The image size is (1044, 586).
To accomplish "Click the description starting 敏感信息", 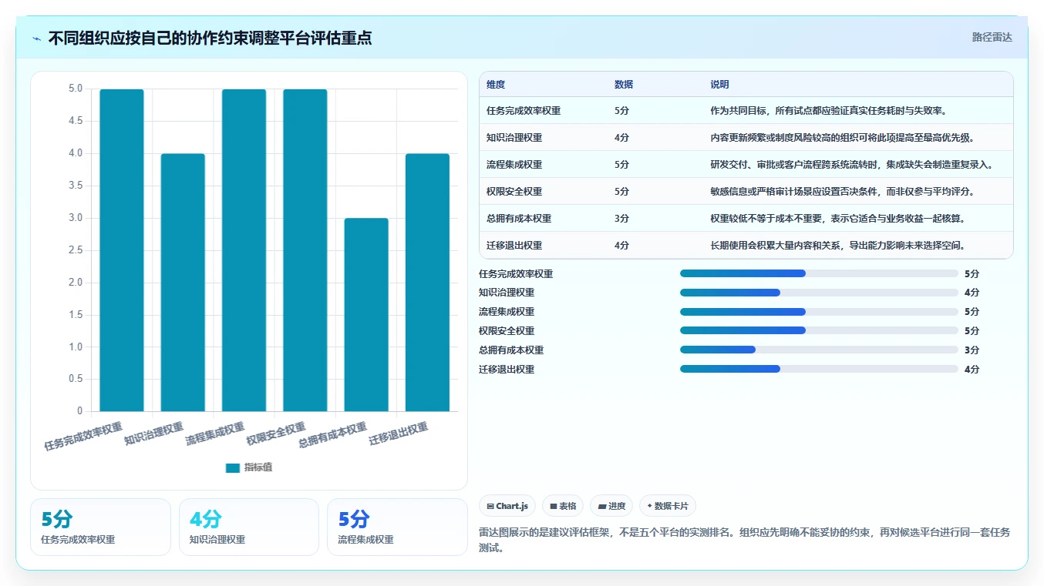I will tap(843, 192).
